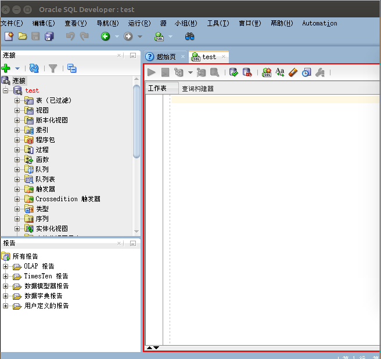
Task: Apply filter funnel icon in connections panel
Action: (53, 68)
